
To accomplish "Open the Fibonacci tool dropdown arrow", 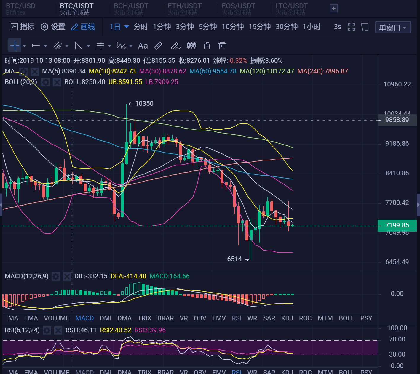I will (110, 46).
